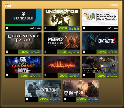Click Windows icon under Hard Bullet tile

7,75
